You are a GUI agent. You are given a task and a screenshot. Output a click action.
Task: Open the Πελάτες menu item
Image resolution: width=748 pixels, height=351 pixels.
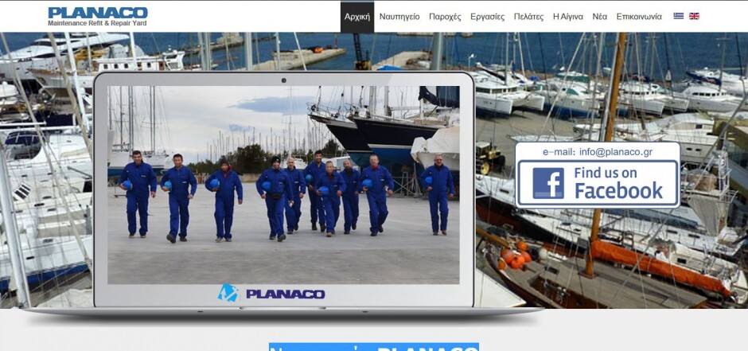tap(528, 17)
